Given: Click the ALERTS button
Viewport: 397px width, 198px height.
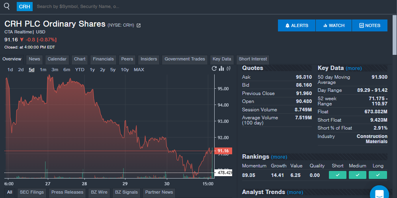Looking at the screenshot, I should [x=297, y=25].
